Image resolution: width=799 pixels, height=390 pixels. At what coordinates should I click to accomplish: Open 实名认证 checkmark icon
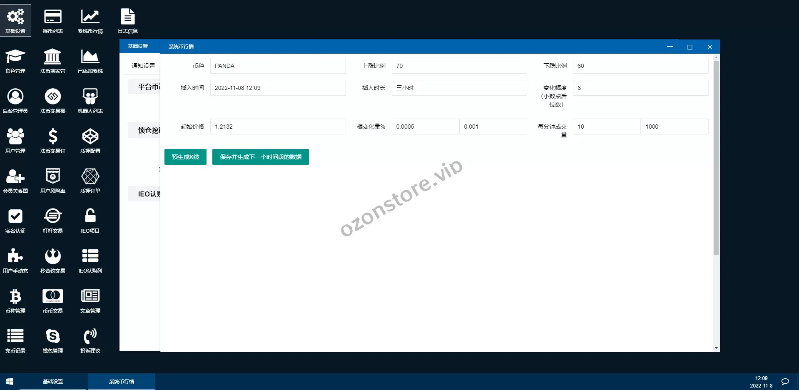(x=15, y=220)
